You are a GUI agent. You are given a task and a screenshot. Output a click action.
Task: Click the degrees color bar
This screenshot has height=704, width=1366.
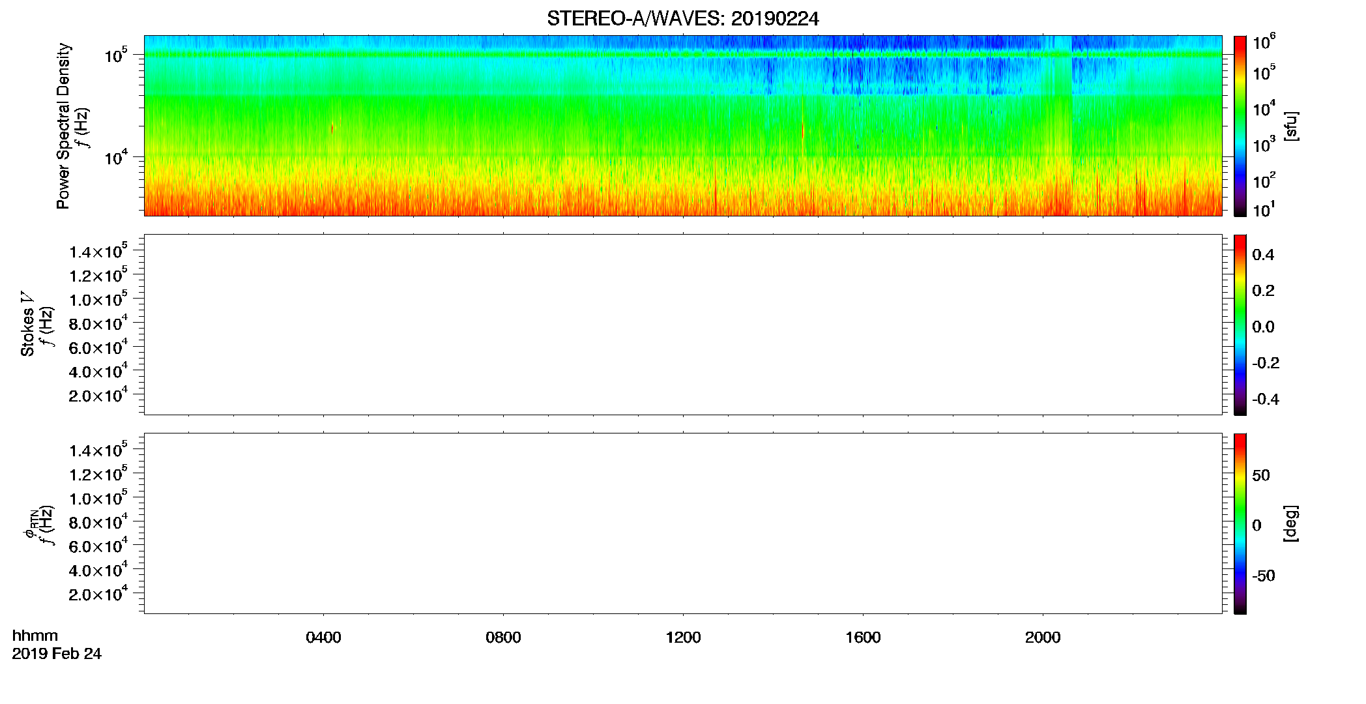coord(1240,523)
